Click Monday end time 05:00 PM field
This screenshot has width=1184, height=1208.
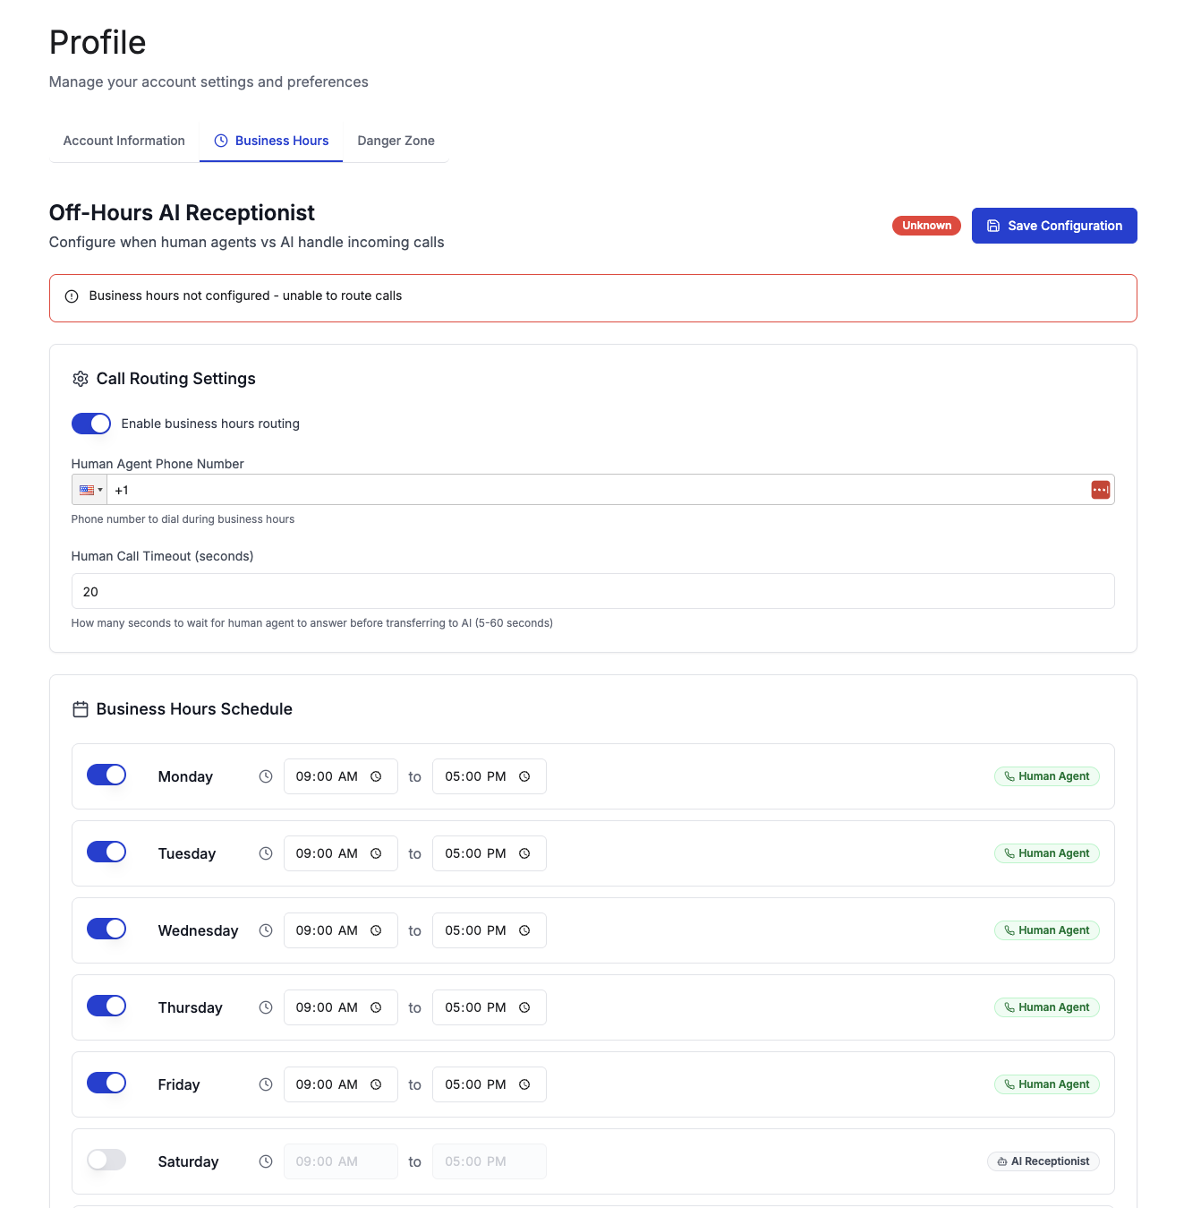[490, 776]
